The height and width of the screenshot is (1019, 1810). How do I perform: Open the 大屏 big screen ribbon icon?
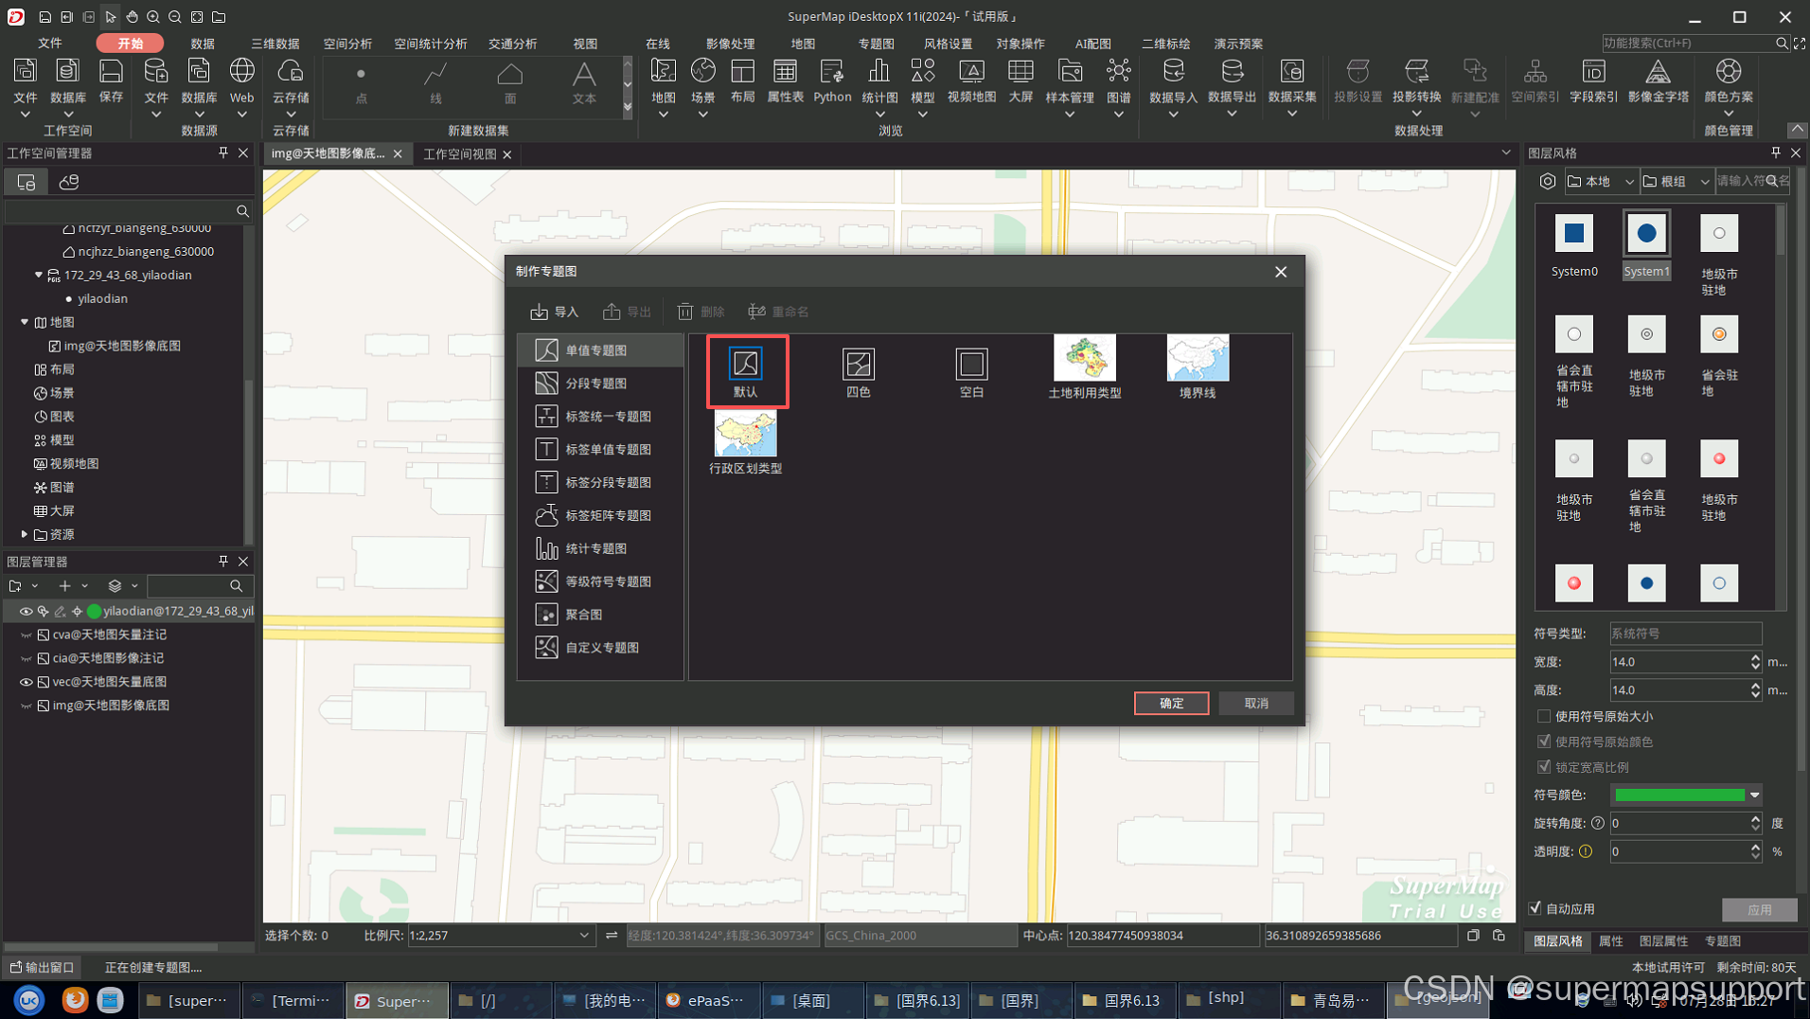pos(1020,80)
